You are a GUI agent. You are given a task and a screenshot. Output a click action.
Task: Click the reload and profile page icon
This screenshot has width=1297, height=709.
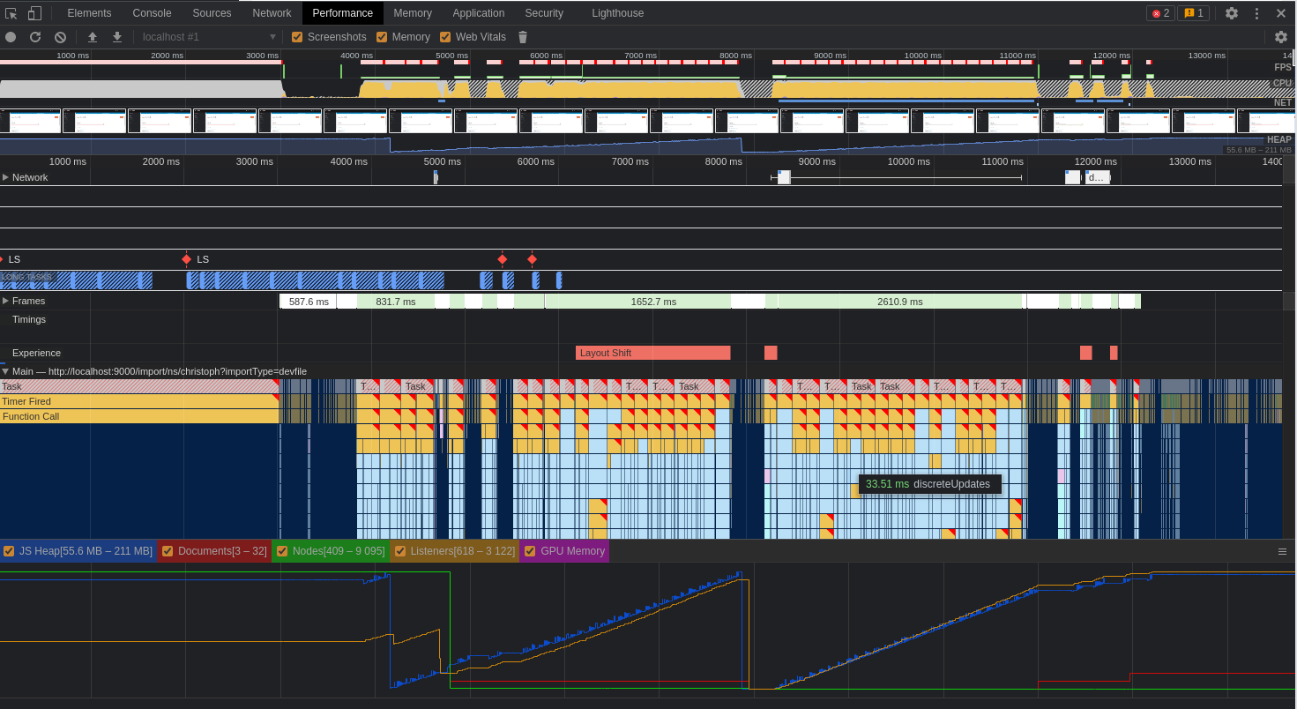35,37
